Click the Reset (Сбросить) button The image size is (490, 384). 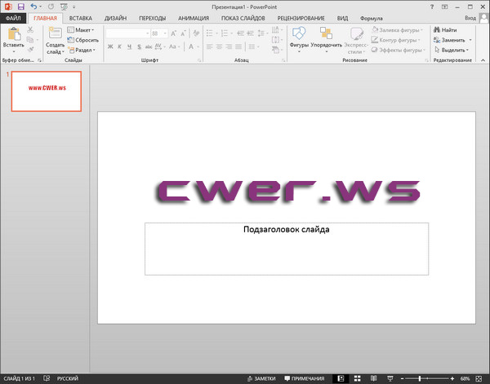[82, 39]
